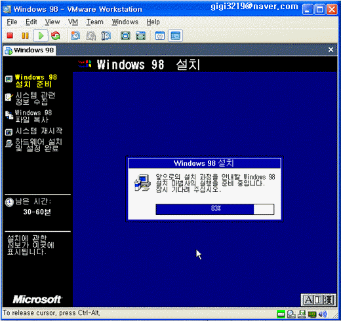
Task: Maximize the VMware Workstation window
Action: pyautogui.click(x=319, y=10)
